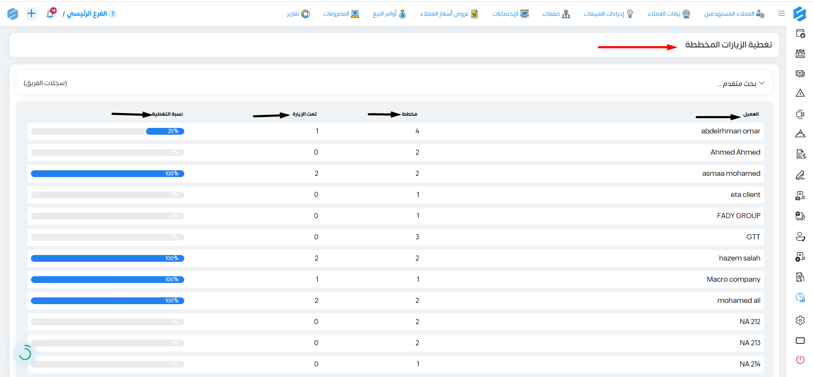813x377 pixels.
Task: Open sidebar person with phone icon
Action: point(800,236)
